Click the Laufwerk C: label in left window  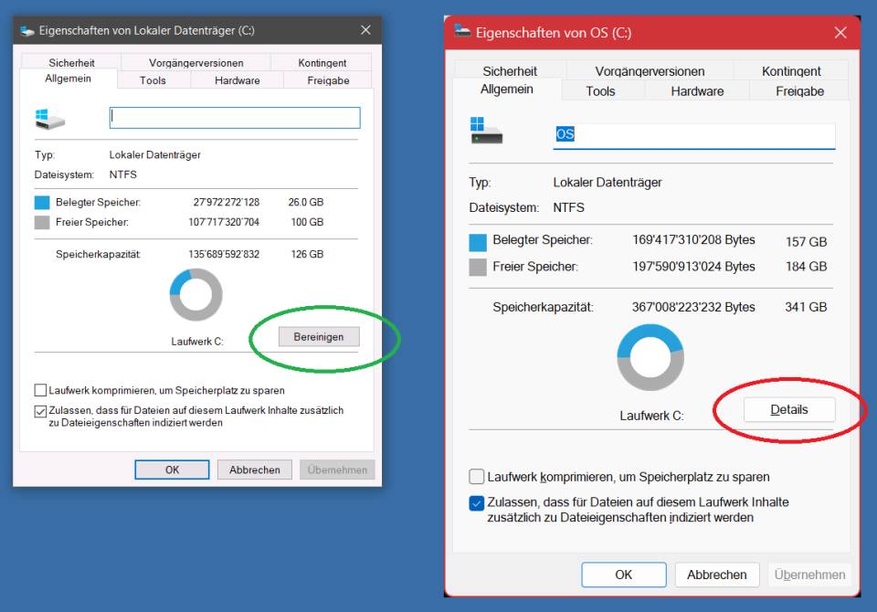tap(197, 342)
